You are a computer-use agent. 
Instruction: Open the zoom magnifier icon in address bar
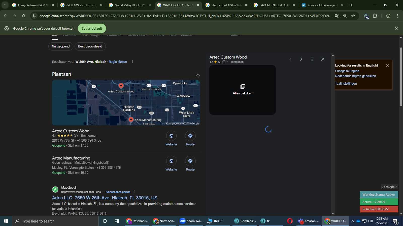point(345,16)
